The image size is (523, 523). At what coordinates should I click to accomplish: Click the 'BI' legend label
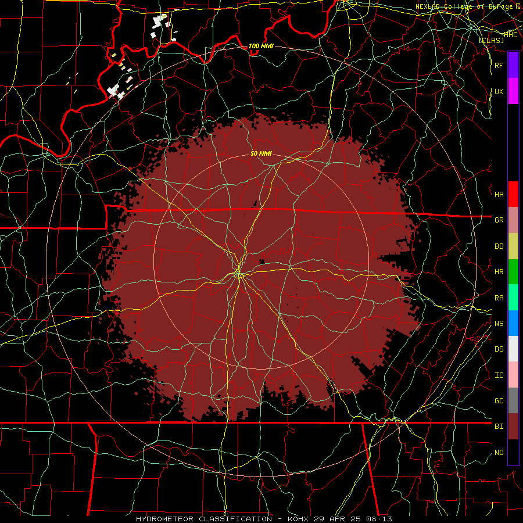click(x=499, y=427)
